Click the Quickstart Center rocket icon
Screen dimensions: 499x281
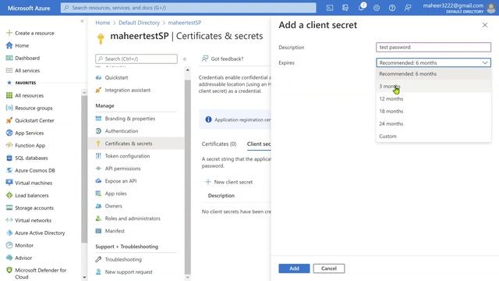click(9, 120)
